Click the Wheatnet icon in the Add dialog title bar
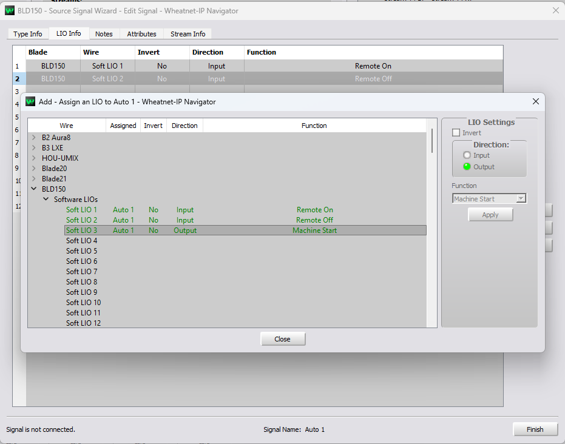Viewport: 565px width, 444px height. tap(30, 101)
